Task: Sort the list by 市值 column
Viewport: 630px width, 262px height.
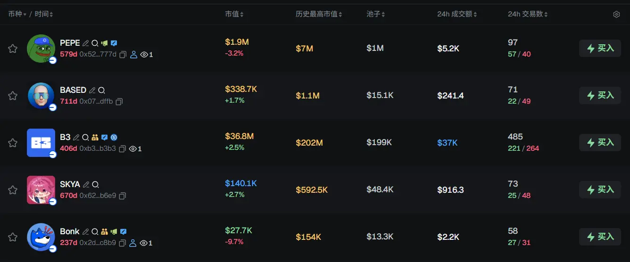Action: (234, 15)
